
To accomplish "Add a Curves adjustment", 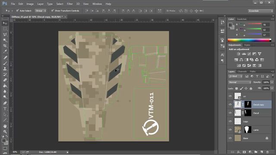I will click(249, 54).
